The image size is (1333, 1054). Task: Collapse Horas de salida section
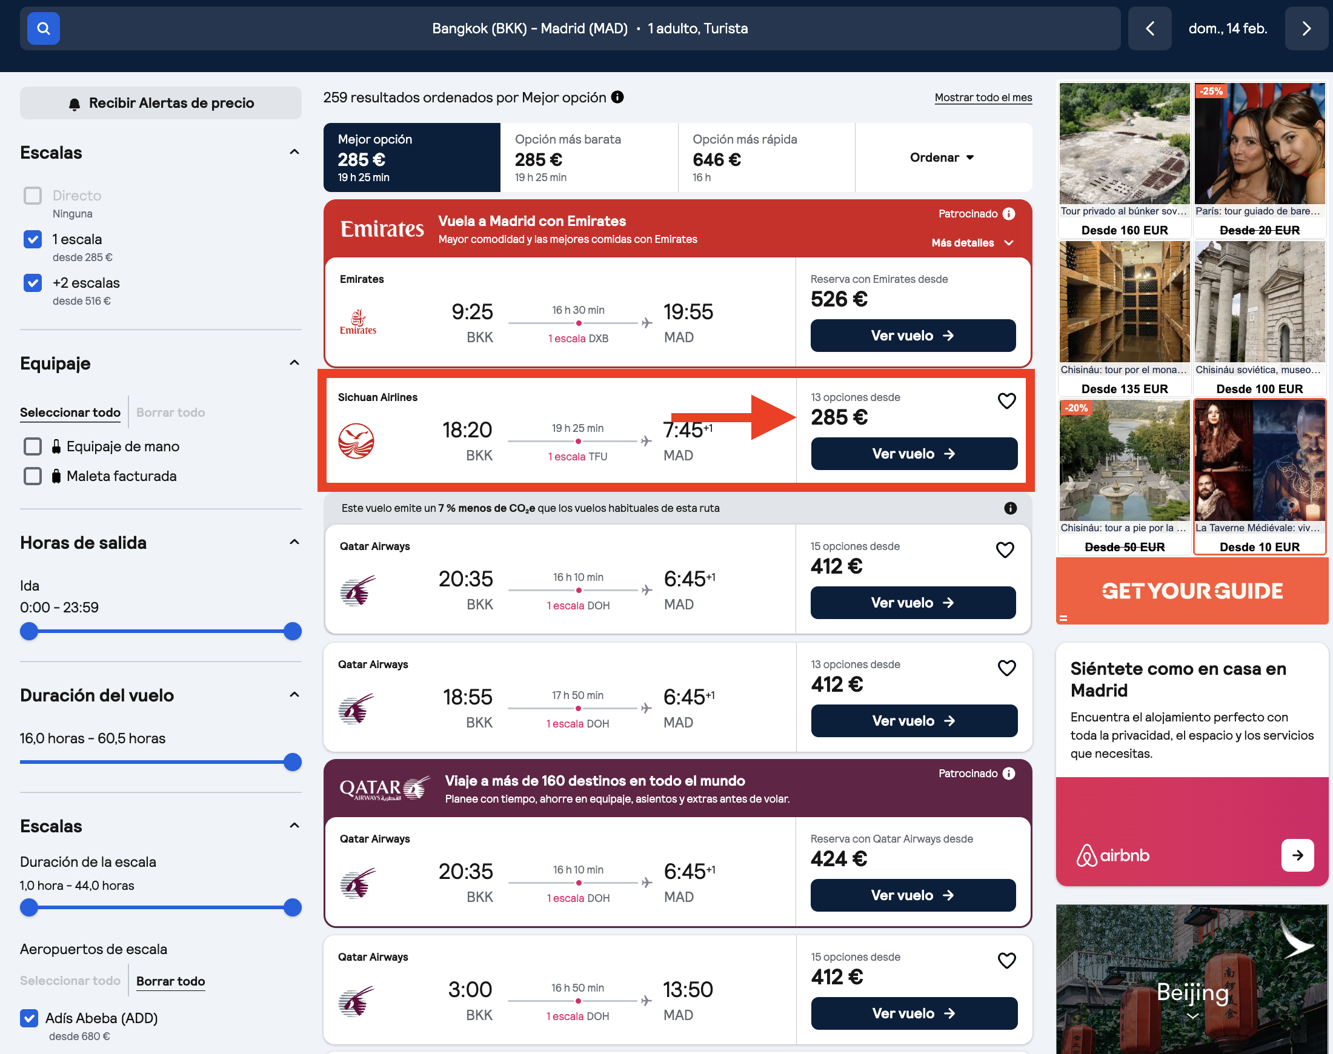(x=294, y=542)
